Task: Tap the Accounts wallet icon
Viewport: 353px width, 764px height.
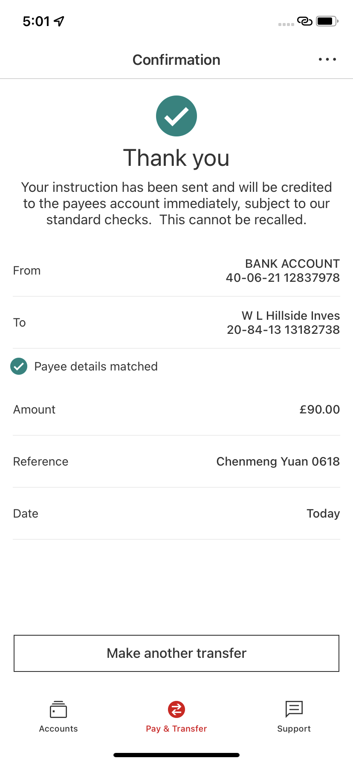Action: tap(58, 709)
